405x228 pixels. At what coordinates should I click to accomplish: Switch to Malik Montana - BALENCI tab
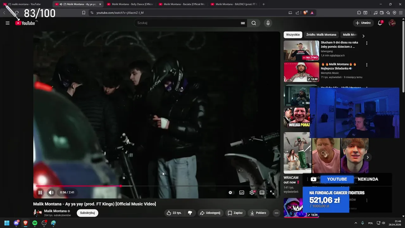(234, 4)
